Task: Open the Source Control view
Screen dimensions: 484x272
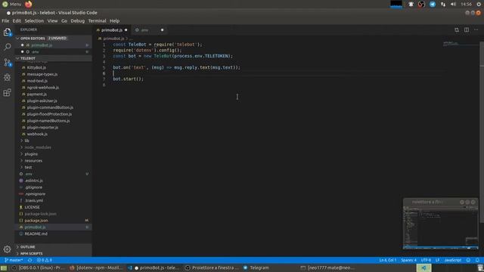Action: click(7, 62)
